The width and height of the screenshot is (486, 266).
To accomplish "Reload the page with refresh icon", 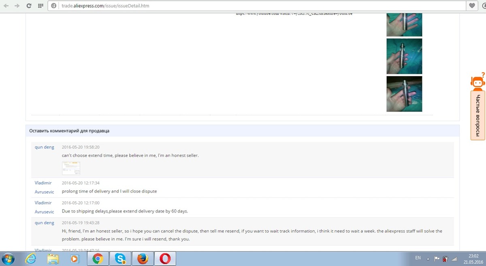I will (29, 6).
